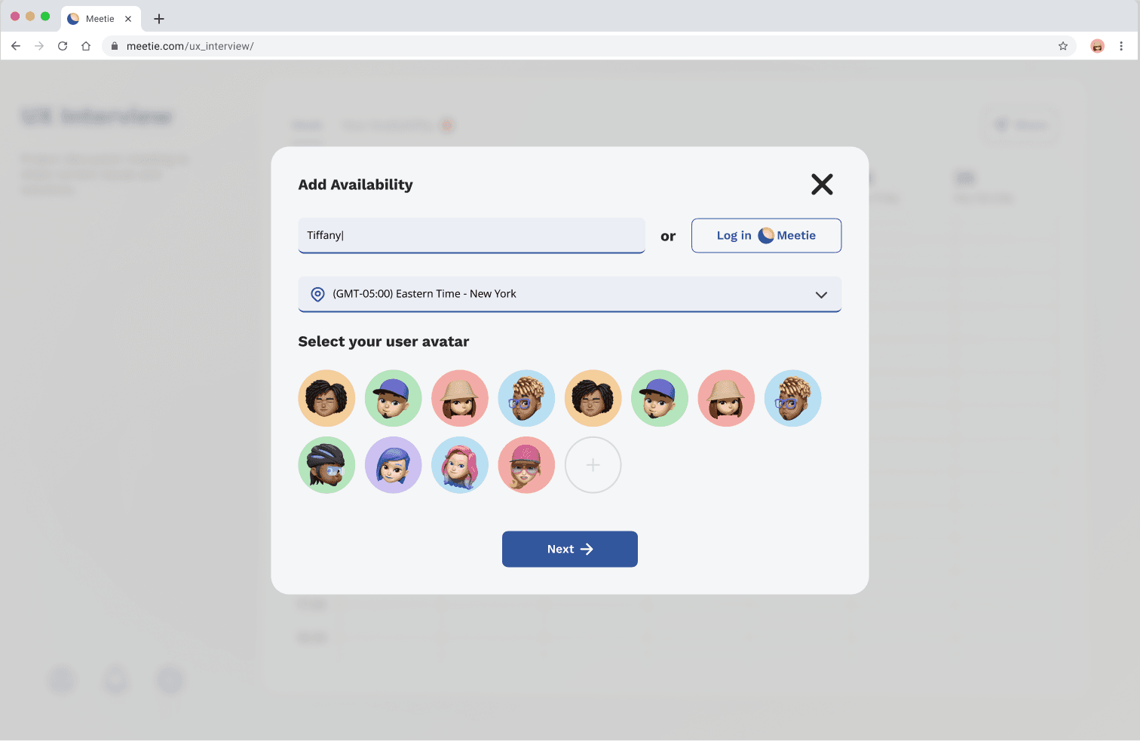Click the lock icon in address bar

point(115,46)
